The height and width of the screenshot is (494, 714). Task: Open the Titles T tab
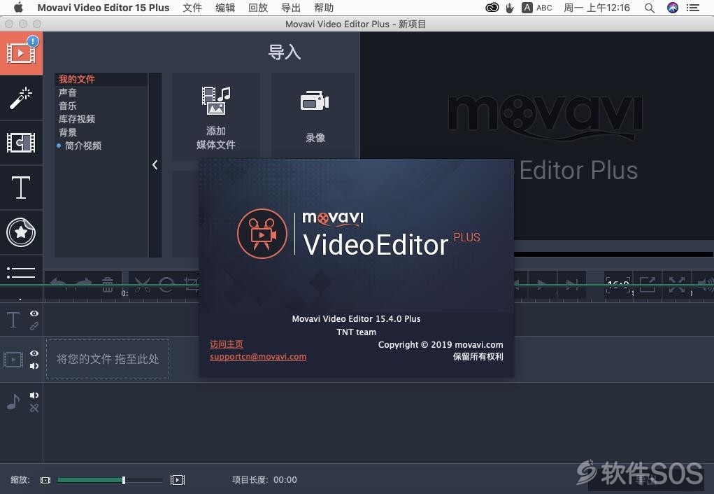pos(21,188)
